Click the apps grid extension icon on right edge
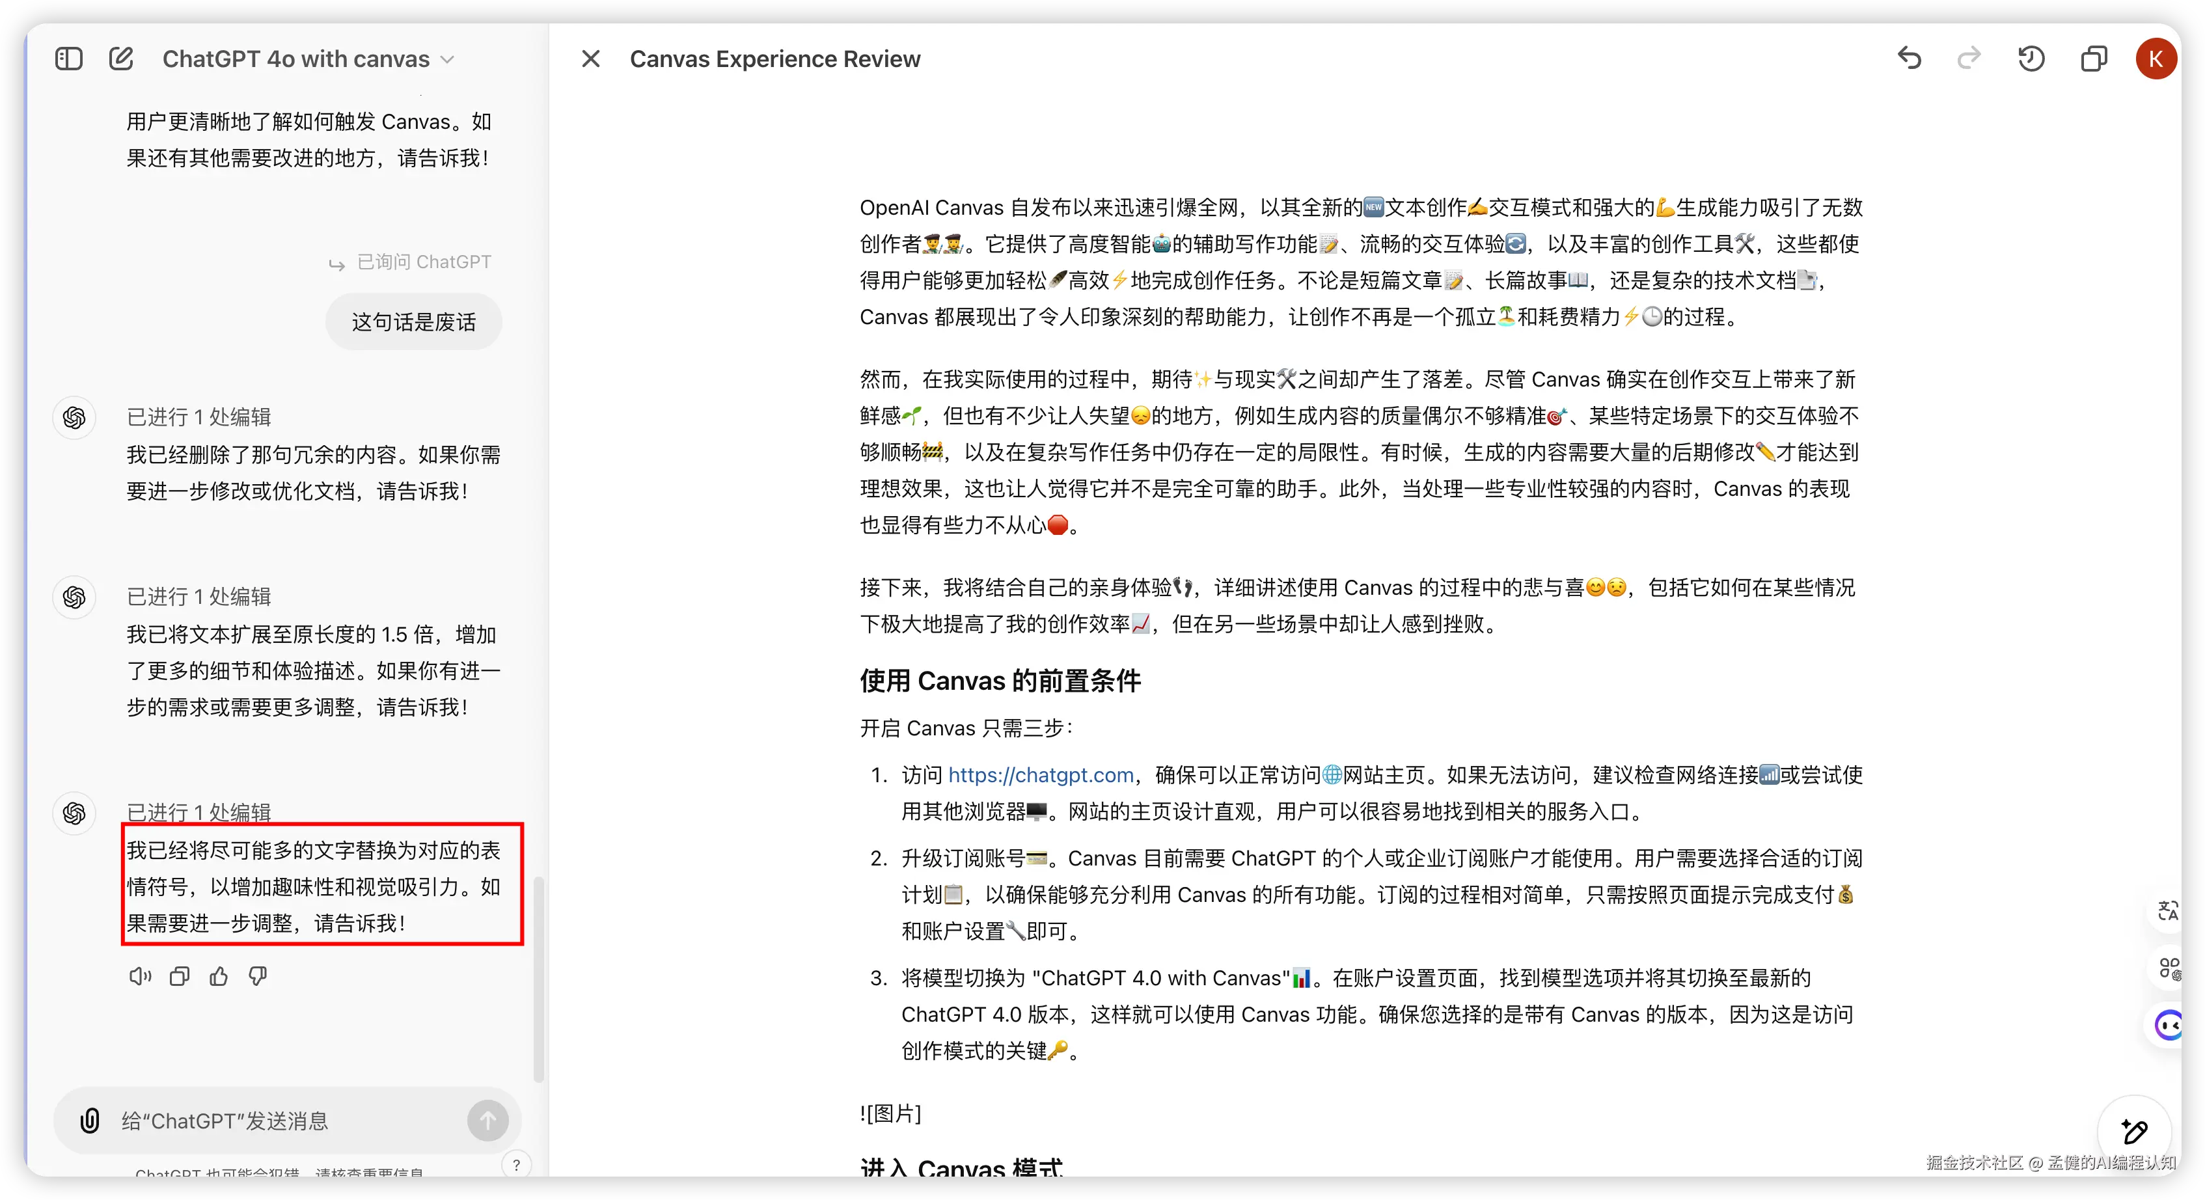This screenshot has height=1200, width=2205. coord(2168,968)
